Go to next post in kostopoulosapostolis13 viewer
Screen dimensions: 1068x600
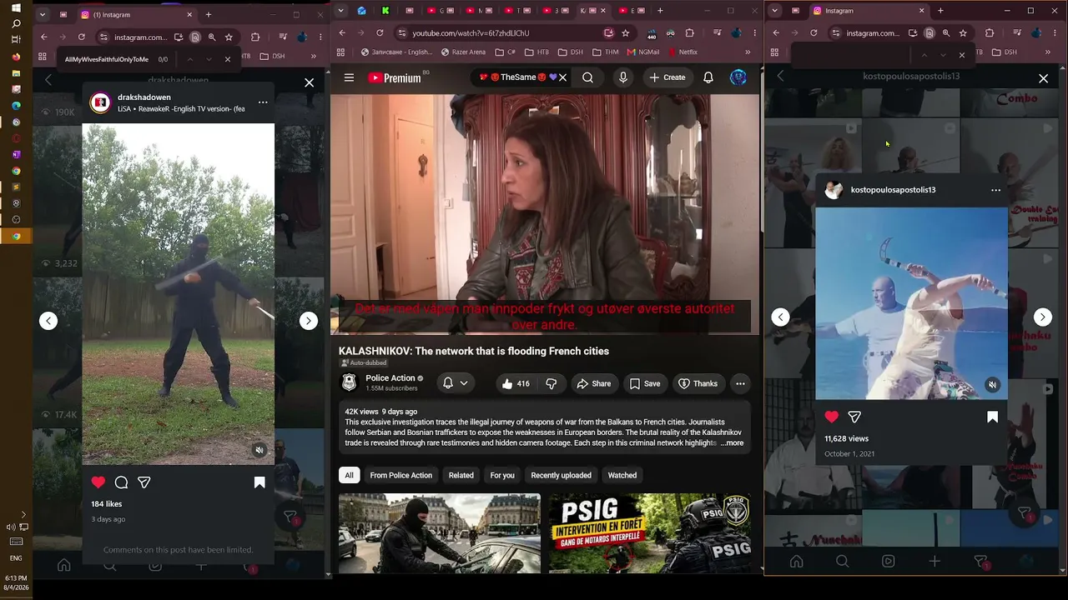(1043, 317)
